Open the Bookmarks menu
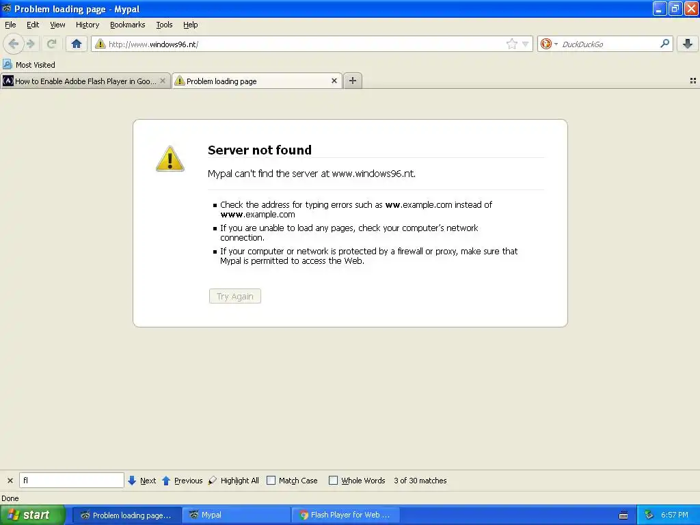Image resolution: width=700 pixels, height=525 pixels. [128, 25]
